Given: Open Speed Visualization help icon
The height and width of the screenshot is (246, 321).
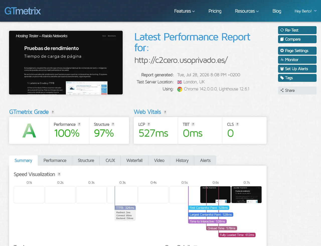Looking at the screenshot, I should [x=59, y=174].
